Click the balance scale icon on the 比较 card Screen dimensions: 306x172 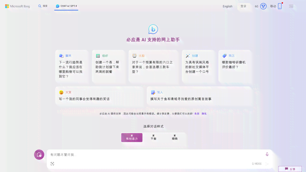[135, 56]
